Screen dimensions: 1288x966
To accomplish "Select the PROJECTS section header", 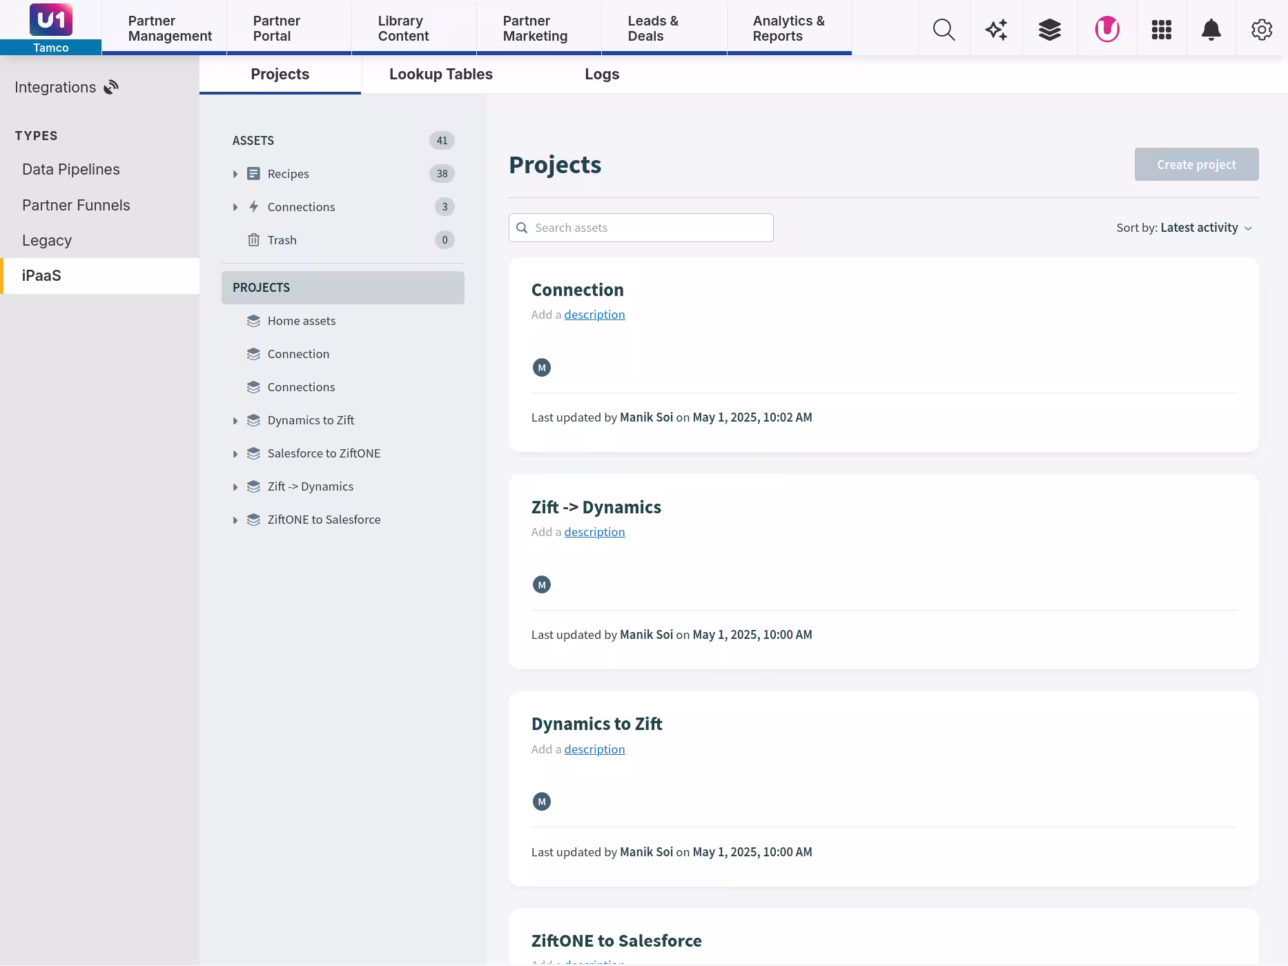I will [342, 288].
